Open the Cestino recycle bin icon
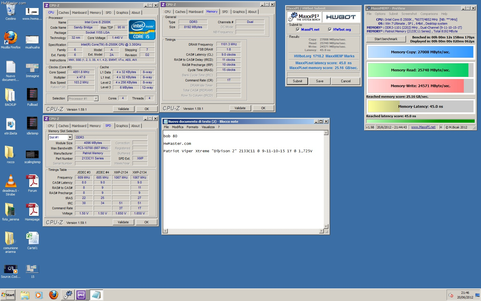Viewport: 481px width, 301px height. pos(11,12)
